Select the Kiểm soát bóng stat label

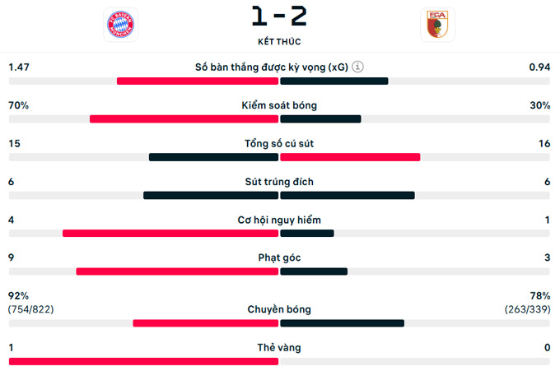pyautogui.click(x=279, y=105)
